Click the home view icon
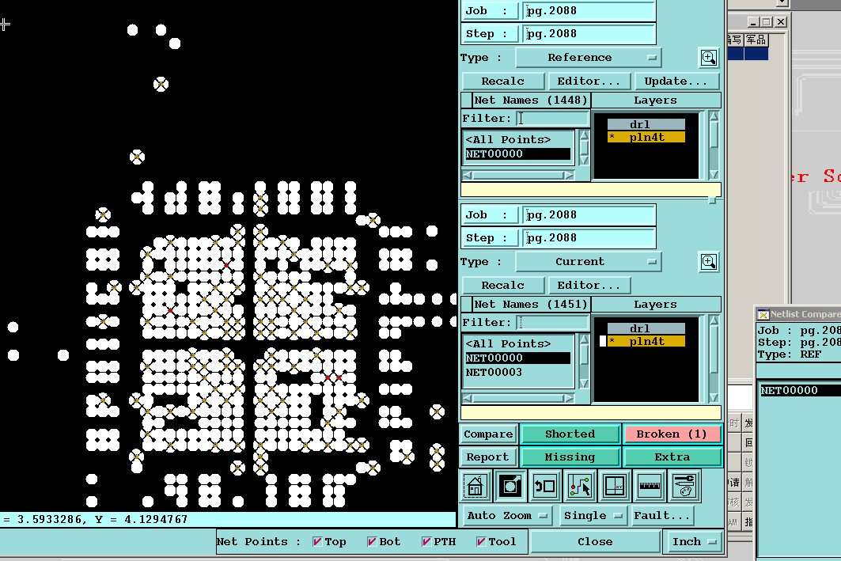 (475, 486)
